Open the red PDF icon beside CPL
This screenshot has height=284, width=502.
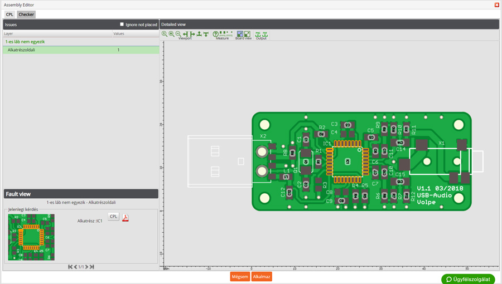point(126,217)
